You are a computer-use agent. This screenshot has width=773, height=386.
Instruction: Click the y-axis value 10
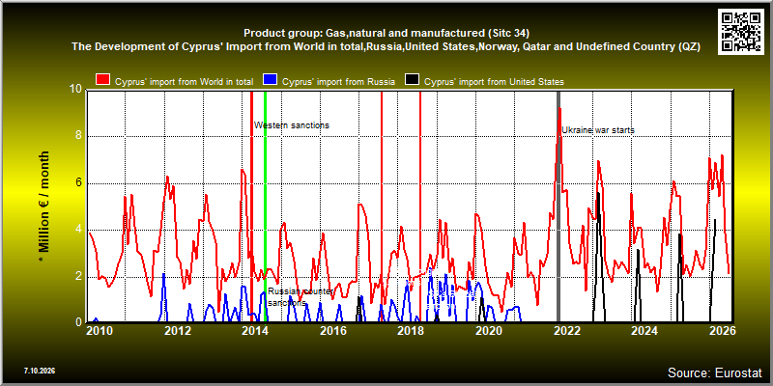pyautogui.click(x=76, y=90)
